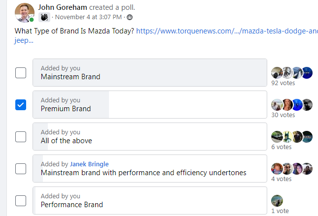Click the voter avatar beside Performance Brand

point(277,201)
